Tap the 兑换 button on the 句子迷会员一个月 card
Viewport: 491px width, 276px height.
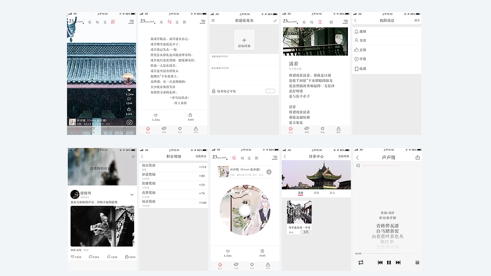point(305,232)
